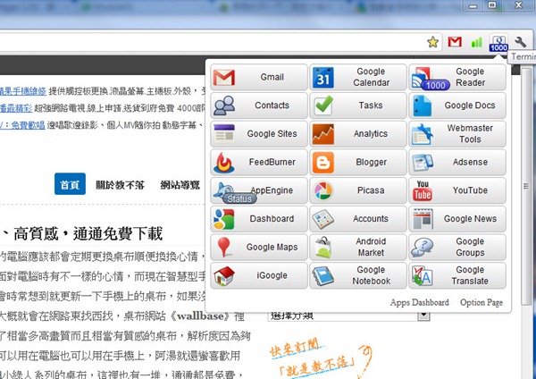Open the Google Groups shortcut
536x379 pixels.
[x=457, y=248]
